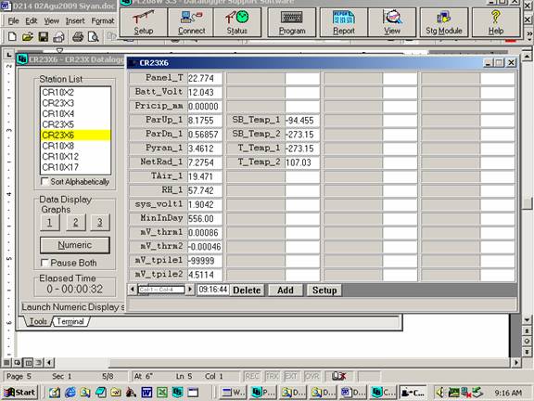This screenshot has width=534, height=401.
Task: Click Word's Select Browse Object button
Action: coord(527,341)
